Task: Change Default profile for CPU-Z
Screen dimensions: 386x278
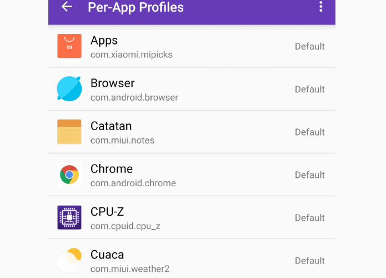Action: pyautogui.click(x=310, y=218)
